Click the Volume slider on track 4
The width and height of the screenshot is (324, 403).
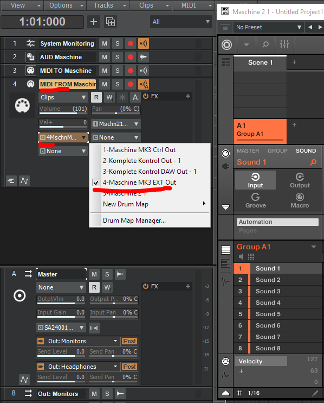click(x=63, y=109)
